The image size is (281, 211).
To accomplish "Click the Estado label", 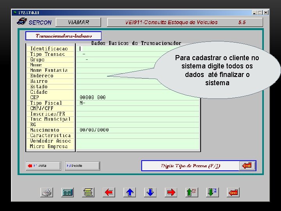I will [39, 87].
